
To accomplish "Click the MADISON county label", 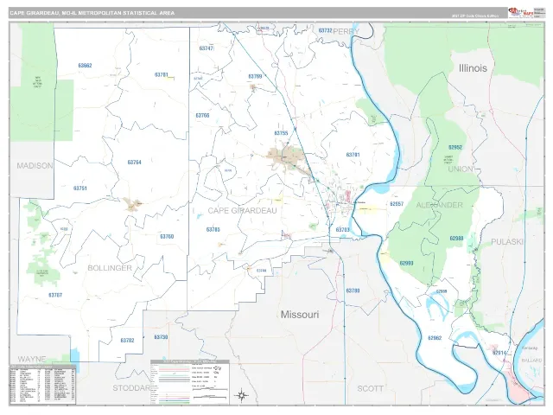I will click(x=35, y=165).
